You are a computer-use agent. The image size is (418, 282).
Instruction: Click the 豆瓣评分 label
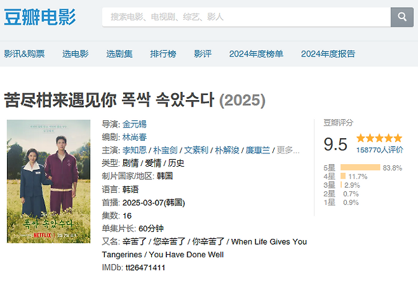(339, 123)
